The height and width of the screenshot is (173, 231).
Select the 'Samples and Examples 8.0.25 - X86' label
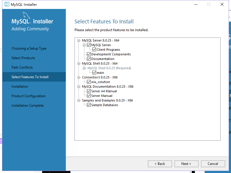point(107,100)
